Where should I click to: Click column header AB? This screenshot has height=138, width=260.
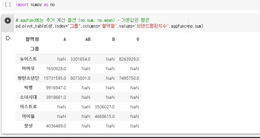pyautogui.click(x=88, y=39)
